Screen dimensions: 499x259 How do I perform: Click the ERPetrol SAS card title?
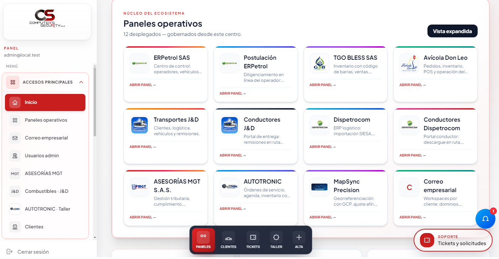click(172, 58)
